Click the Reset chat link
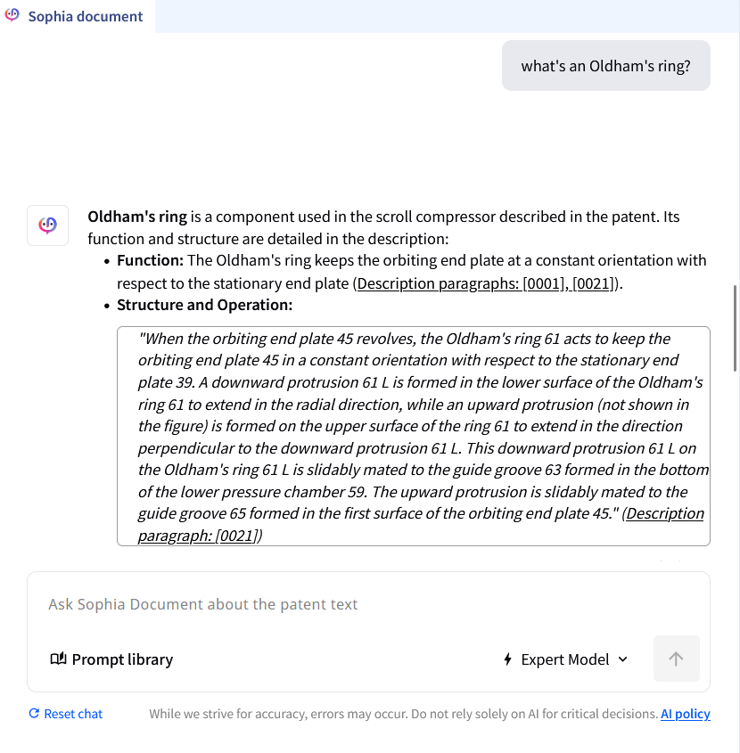This screenshot has height=753, width=740. click(73, 714)
